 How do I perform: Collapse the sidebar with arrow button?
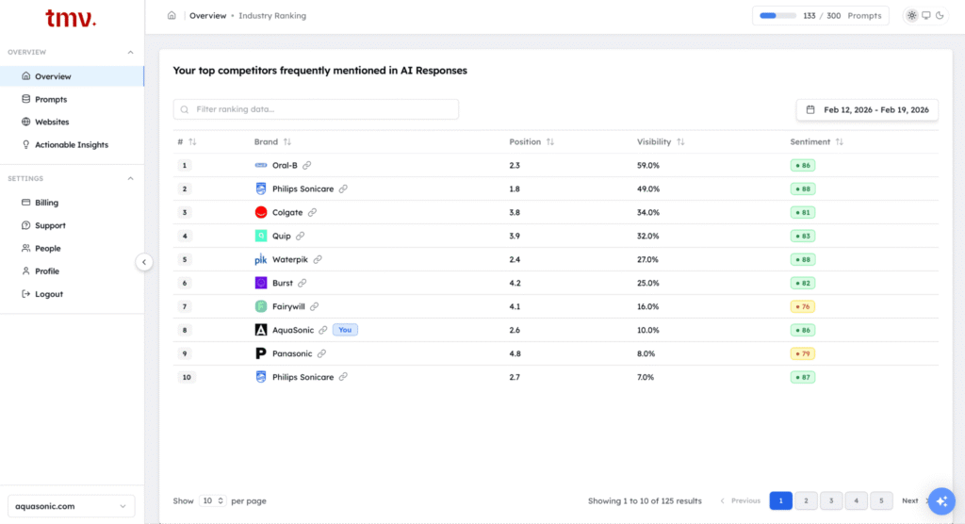pyautogui.click(x=144, y=262)
